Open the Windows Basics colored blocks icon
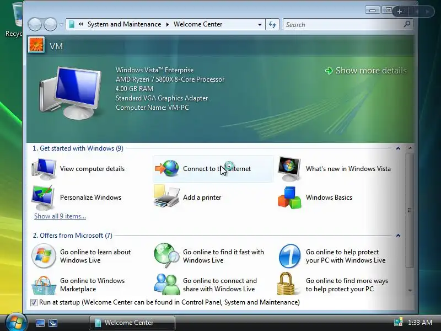 pos(289,197)
